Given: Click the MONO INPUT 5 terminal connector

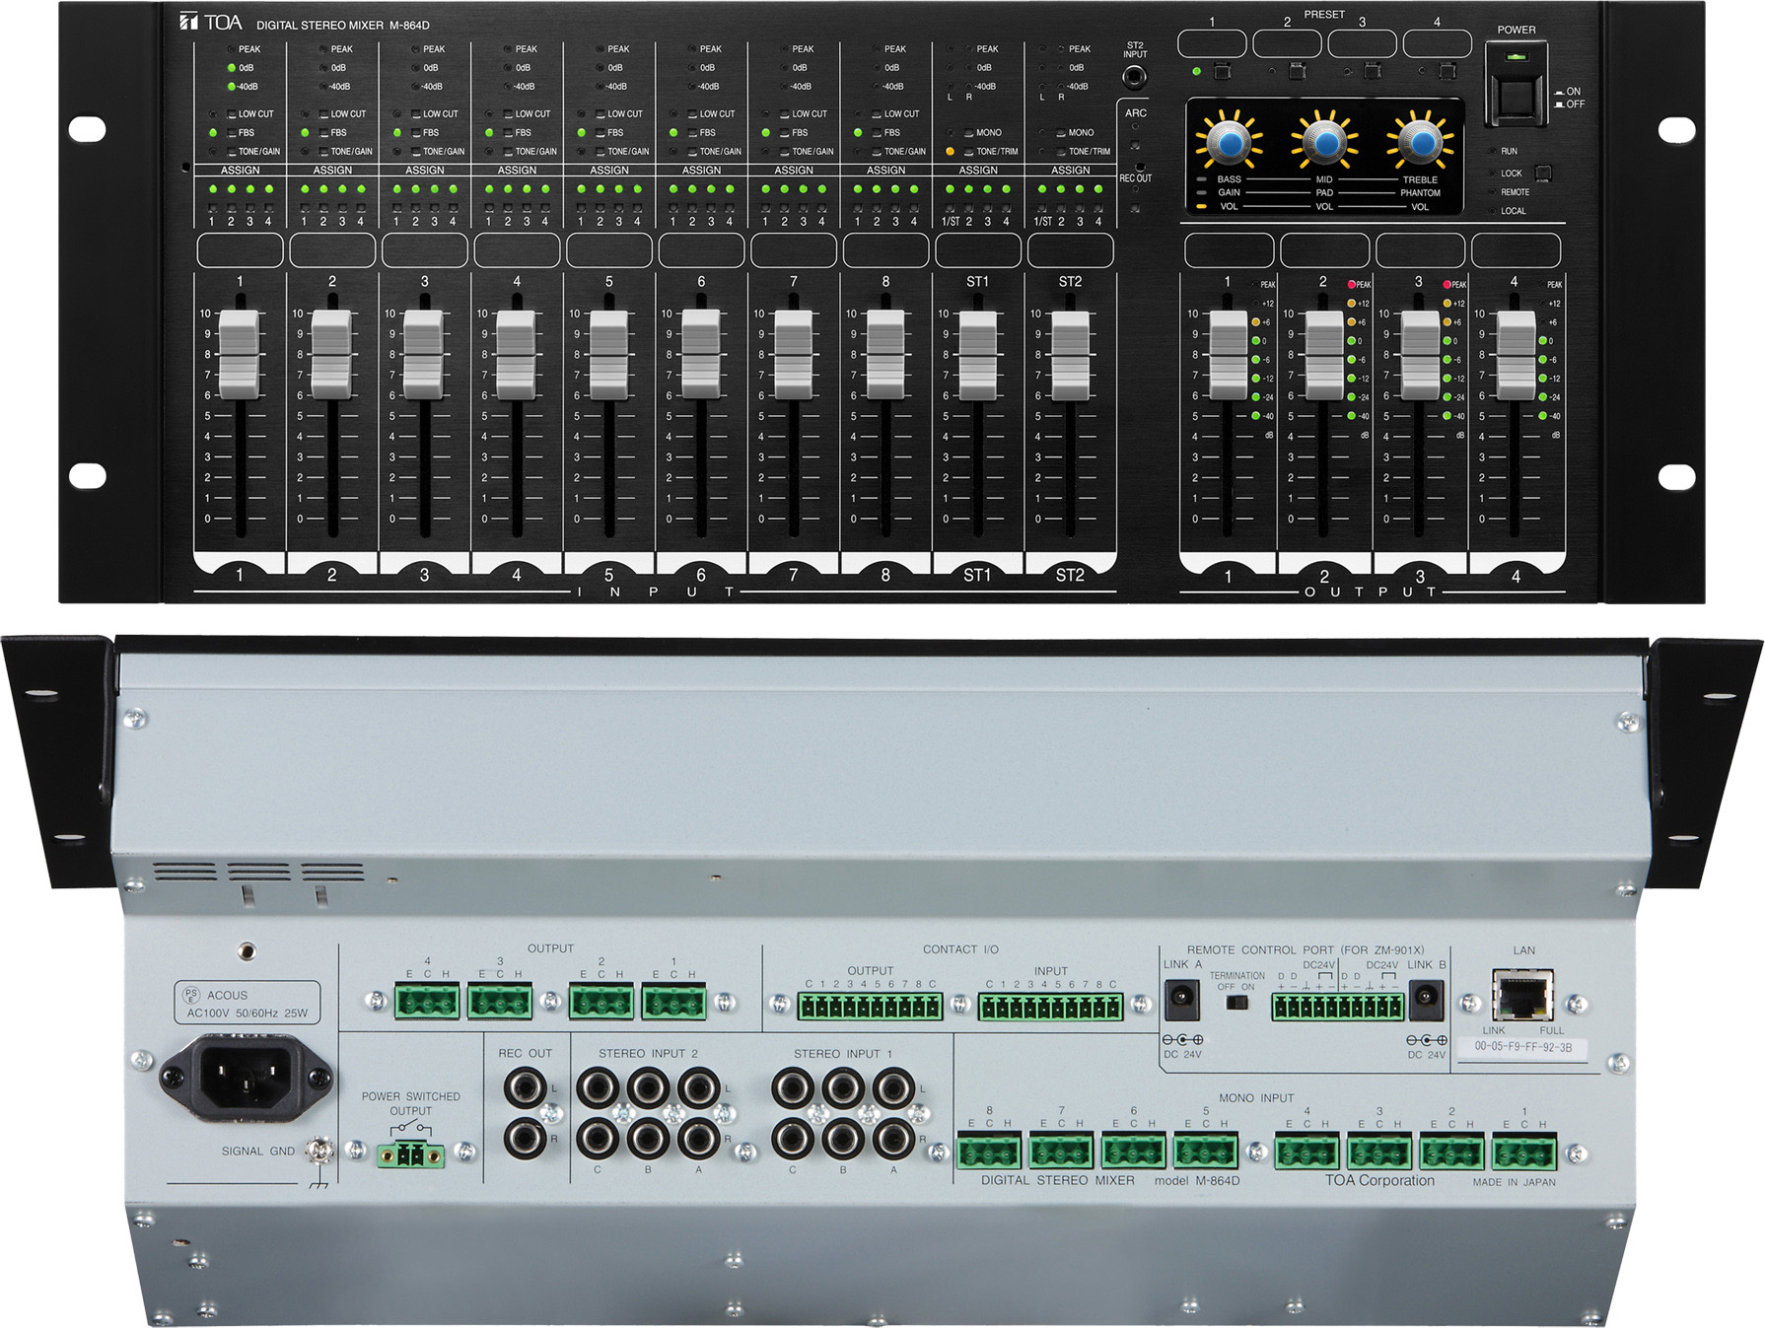Looking at the screenshot, I should click(1206, 1152).
